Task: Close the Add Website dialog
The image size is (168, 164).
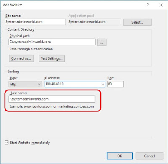Action: pos(161,5)
